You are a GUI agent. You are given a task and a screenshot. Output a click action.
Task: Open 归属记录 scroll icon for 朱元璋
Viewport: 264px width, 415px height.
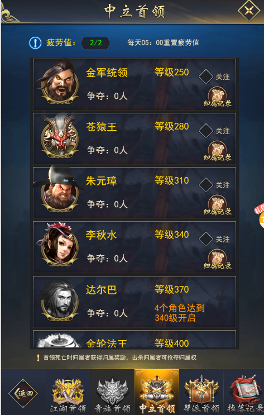(x=218, y=206)
